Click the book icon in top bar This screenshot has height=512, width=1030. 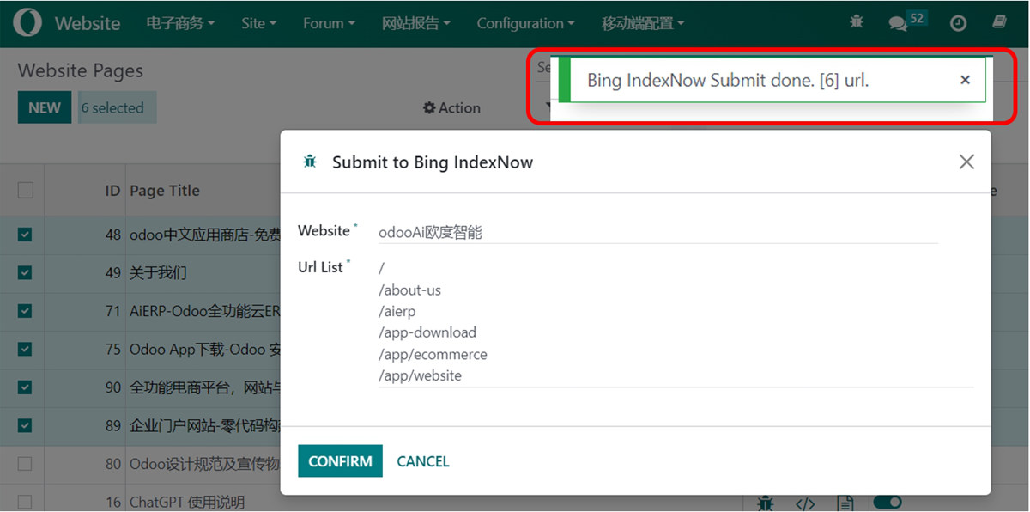coord(999,23)
